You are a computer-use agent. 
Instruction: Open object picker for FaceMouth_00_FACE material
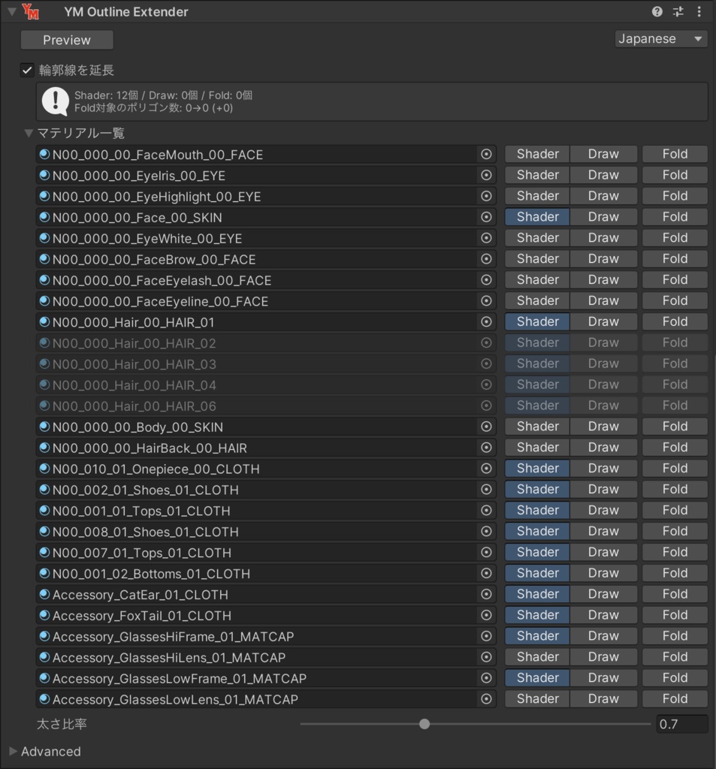[486, 154]
